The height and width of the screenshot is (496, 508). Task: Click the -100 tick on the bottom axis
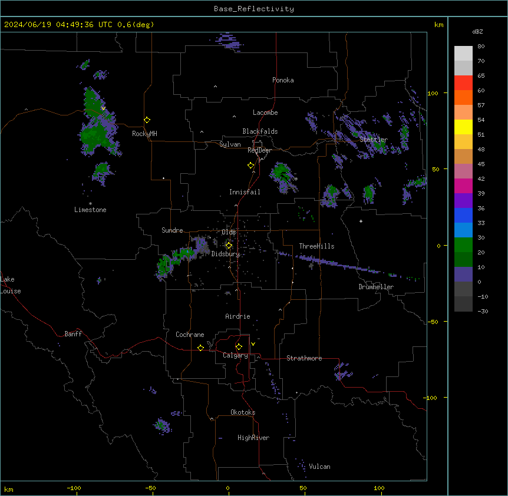(x=74, y=488)
